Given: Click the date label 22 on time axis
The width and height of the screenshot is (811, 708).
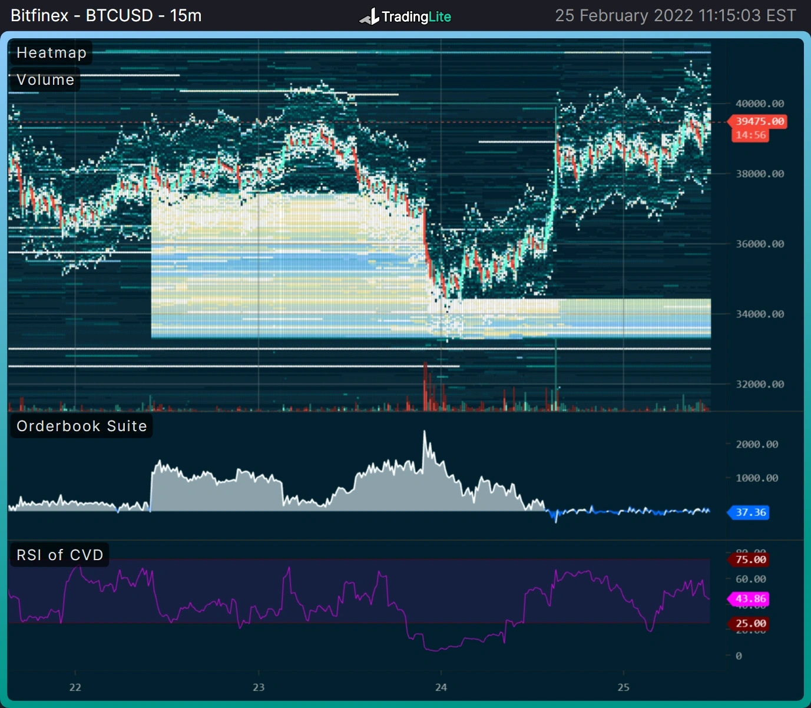Looking at the screenshot, I should [x=75, y=687].
